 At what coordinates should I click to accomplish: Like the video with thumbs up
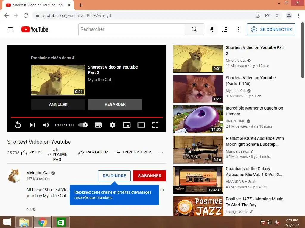tap(24, 153)
